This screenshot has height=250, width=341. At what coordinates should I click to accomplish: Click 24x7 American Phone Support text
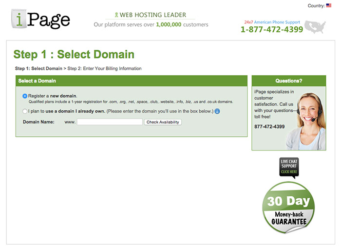tap(272, 22)
